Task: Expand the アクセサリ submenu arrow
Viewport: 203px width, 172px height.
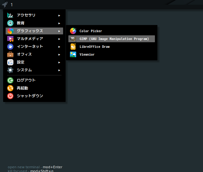Action: (x=59, y=16)
